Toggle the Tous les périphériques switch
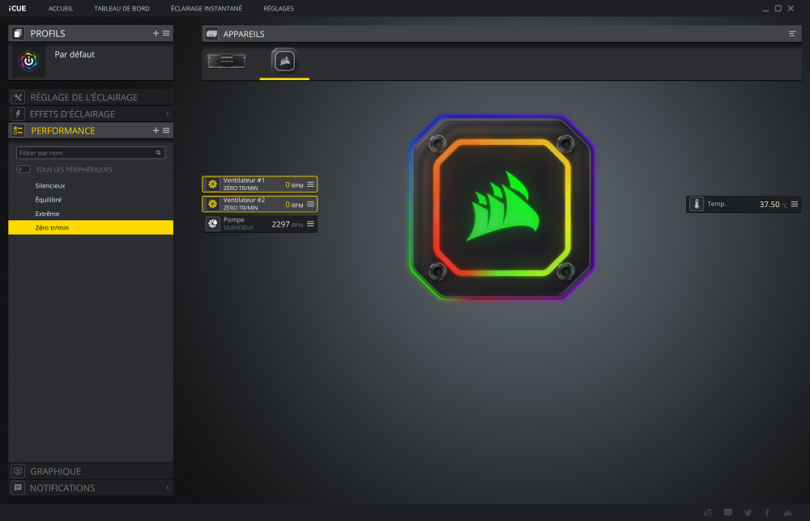The width and height of the screenshot is (810, 521). (x=23, y=169)
